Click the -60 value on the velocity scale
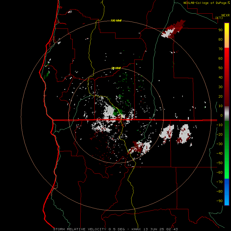This screenshot has width=231, height=231. [x=219, y=172]
